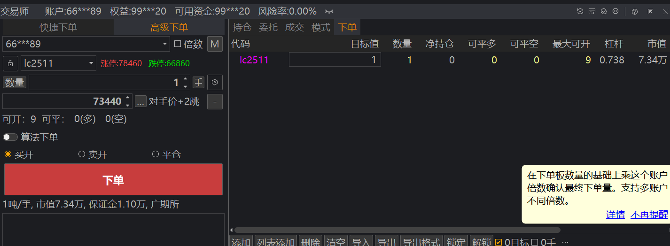Open price type options via … button
The height and width of the screenshot is (246, 670).
point(140,101)
